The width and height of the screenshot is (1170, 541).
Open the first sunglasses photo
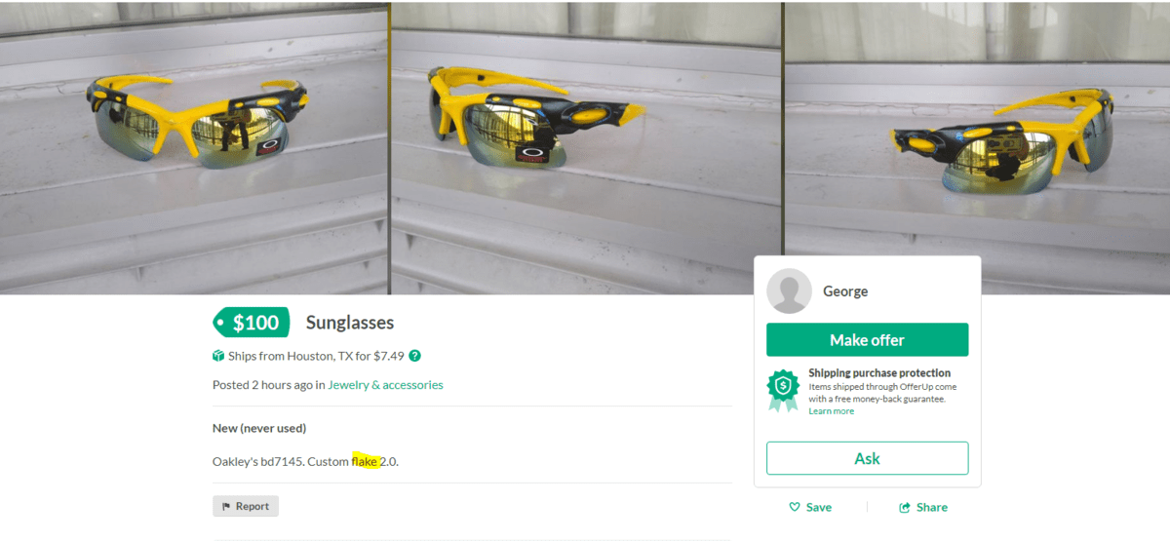tap(194, 146)
